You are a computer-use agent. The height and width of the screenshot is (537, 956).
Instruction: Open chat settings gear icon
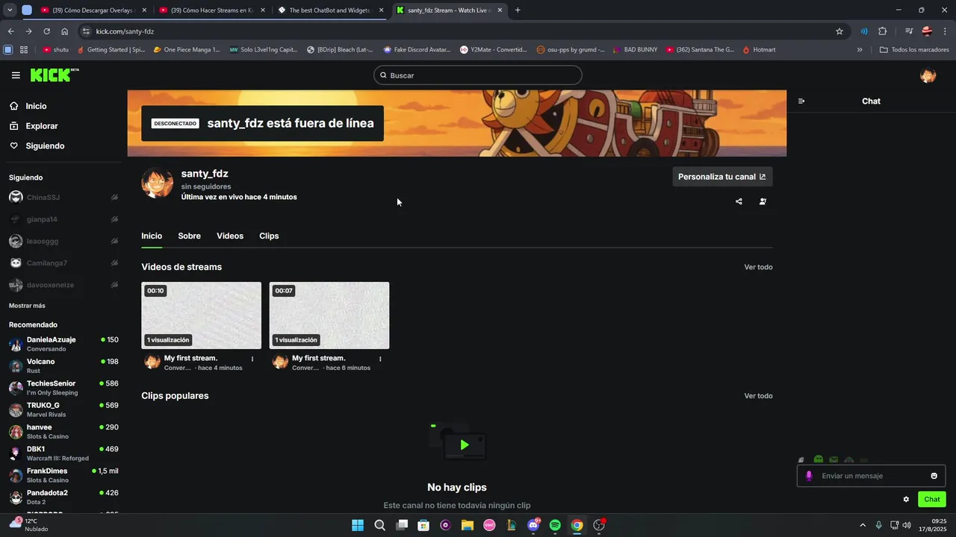[x=906, y=500]
